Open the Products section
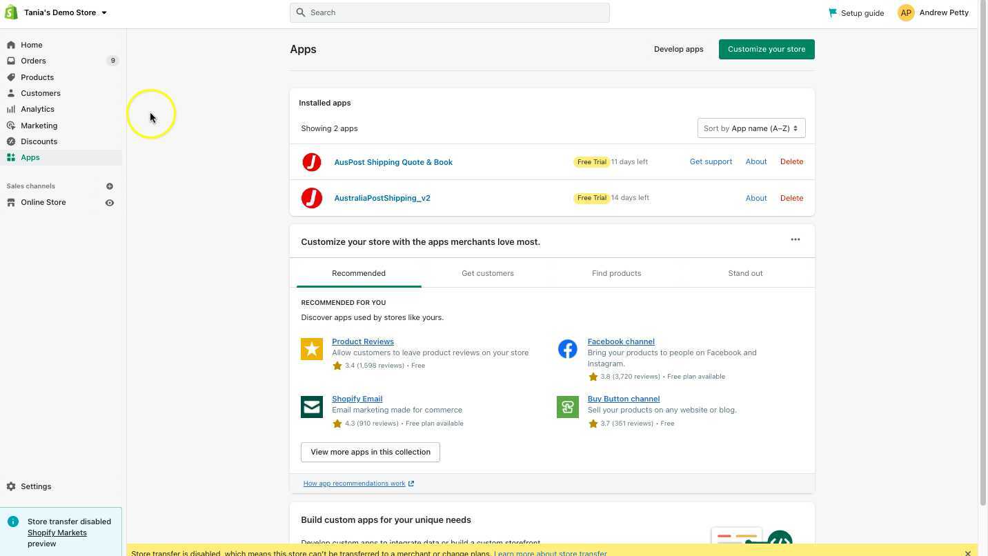 point(37,77)
